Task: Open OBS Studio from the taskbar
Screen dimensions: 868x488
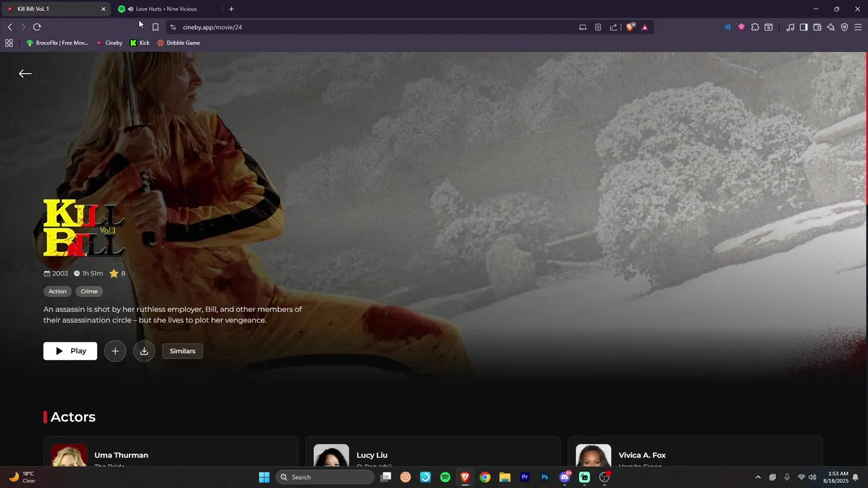Action: point(604,477)
